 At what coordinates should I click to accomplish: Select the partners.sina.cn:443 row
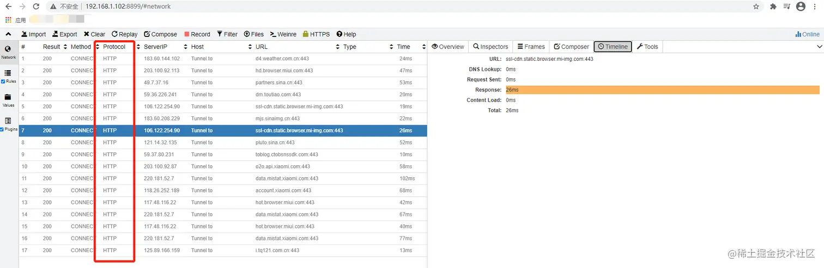[223, 83]
